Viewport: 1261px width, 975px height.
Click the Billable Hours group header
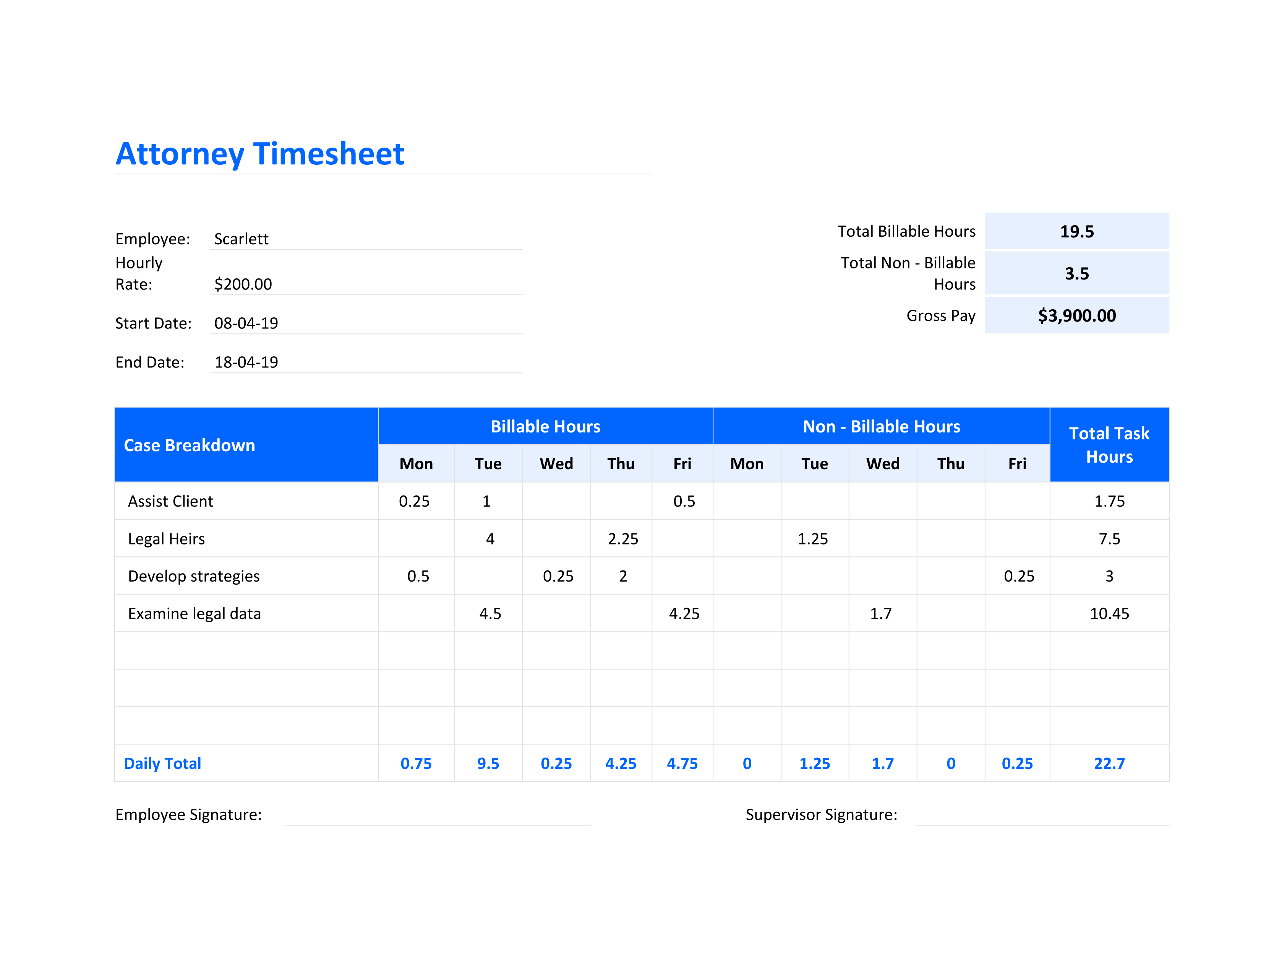coord(546,426)
